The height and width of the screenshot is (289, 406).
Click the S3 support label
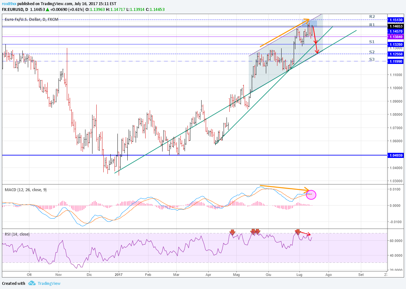pyautogui.click(x=372, y=59)
